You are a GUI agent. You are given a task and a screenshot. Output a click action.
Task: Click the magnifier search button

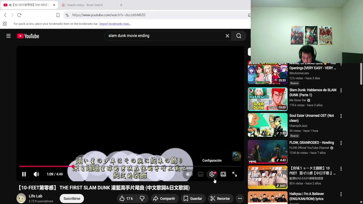tap(239, 36)
